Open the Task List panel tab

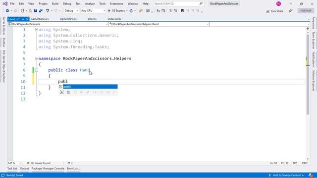[x=12, y=169]
